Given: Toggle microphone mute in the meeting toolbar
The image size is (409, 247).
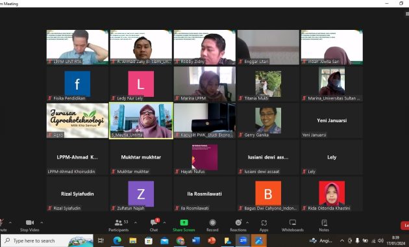Looking at the screenshot, I should (x=2, y=226).
